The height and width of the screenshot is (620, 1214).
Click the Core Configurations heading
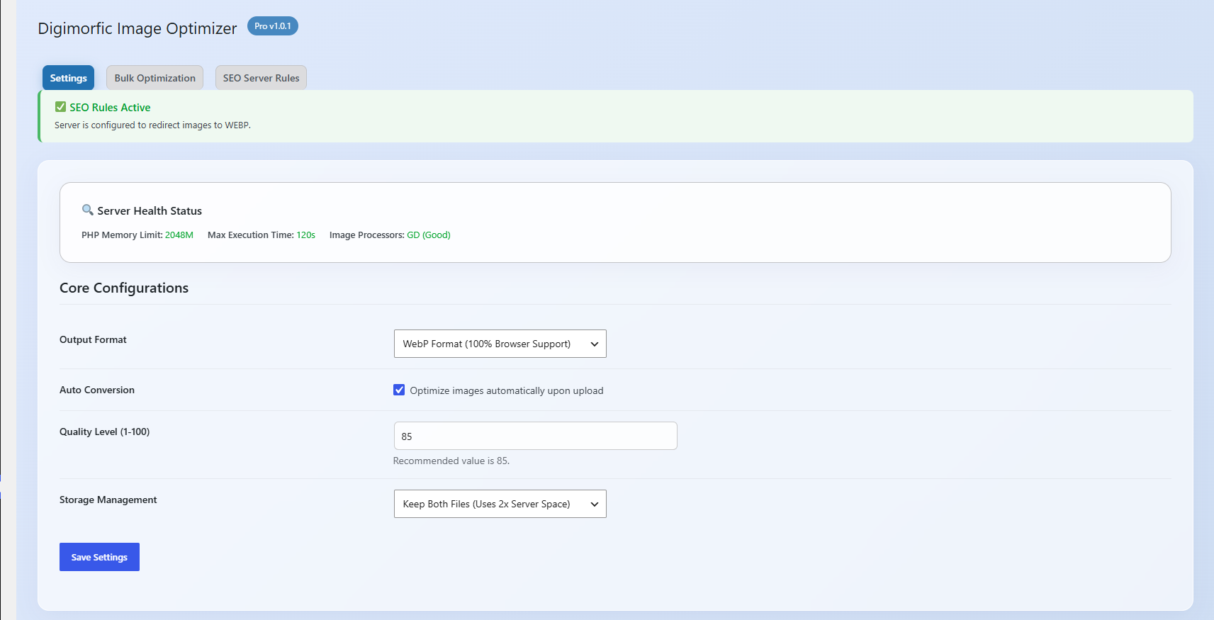[124, 288]
